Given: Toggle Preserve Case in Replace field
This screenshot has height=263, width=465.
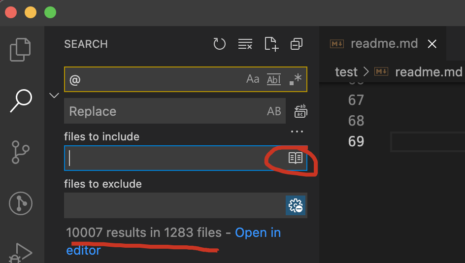Looking at the screenshot, I should click(x=274, y=111).
